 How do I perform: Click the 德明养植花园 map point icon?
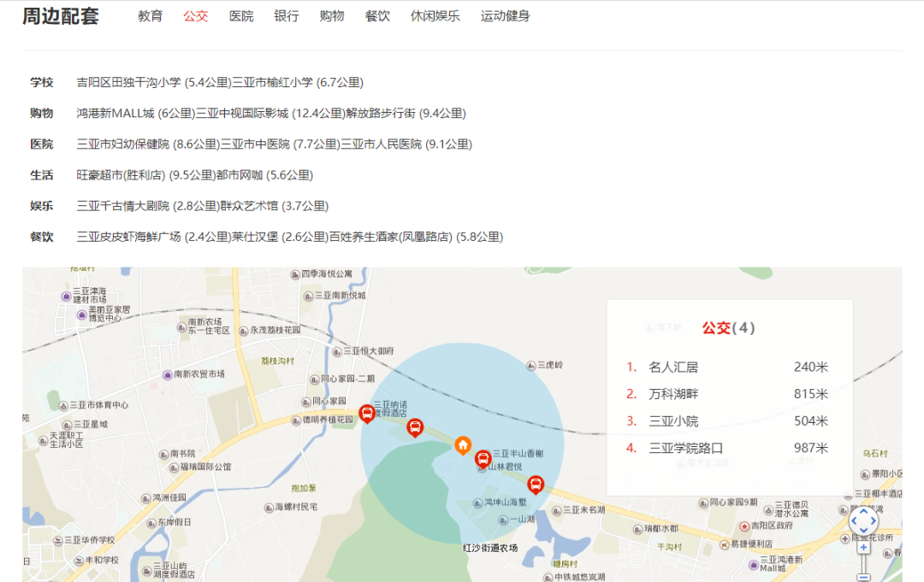coord(296,420)
